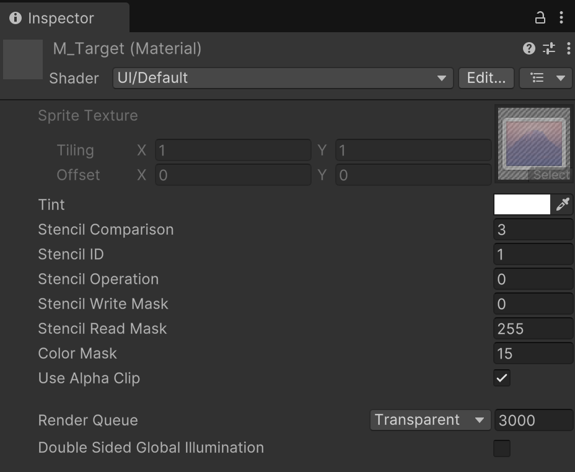
Task: Click the info icon on Inspector tab
Action: click(15, 17)
